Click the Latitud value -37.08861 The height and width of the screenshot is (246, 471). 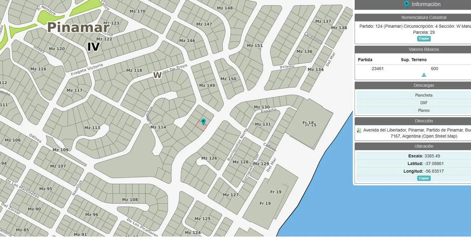pyautogui.click(x=434, y=164)
